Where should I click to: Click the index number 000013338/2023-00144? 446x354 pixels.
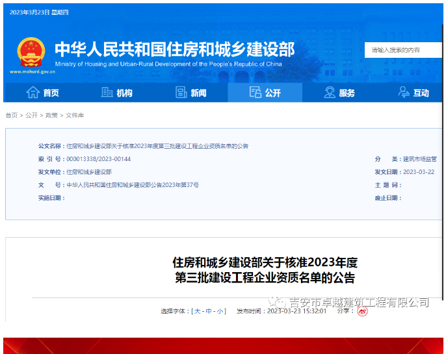(x=98, y=159)
